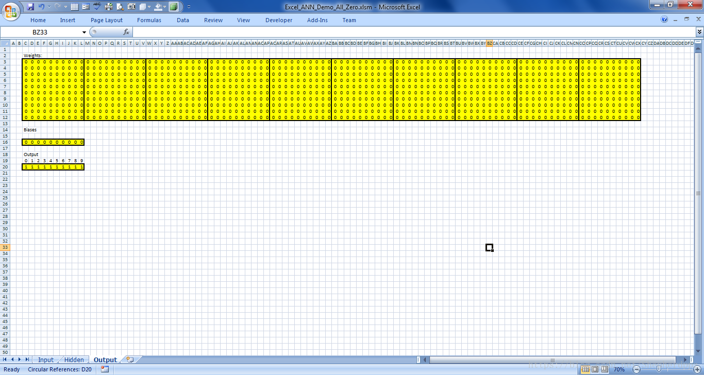Click the Quick Print printer icon
Screen dimensions: 704x375
[108, 7]
